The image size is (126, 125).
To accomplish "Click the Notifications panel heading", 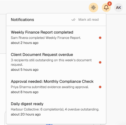I will 23,20.
